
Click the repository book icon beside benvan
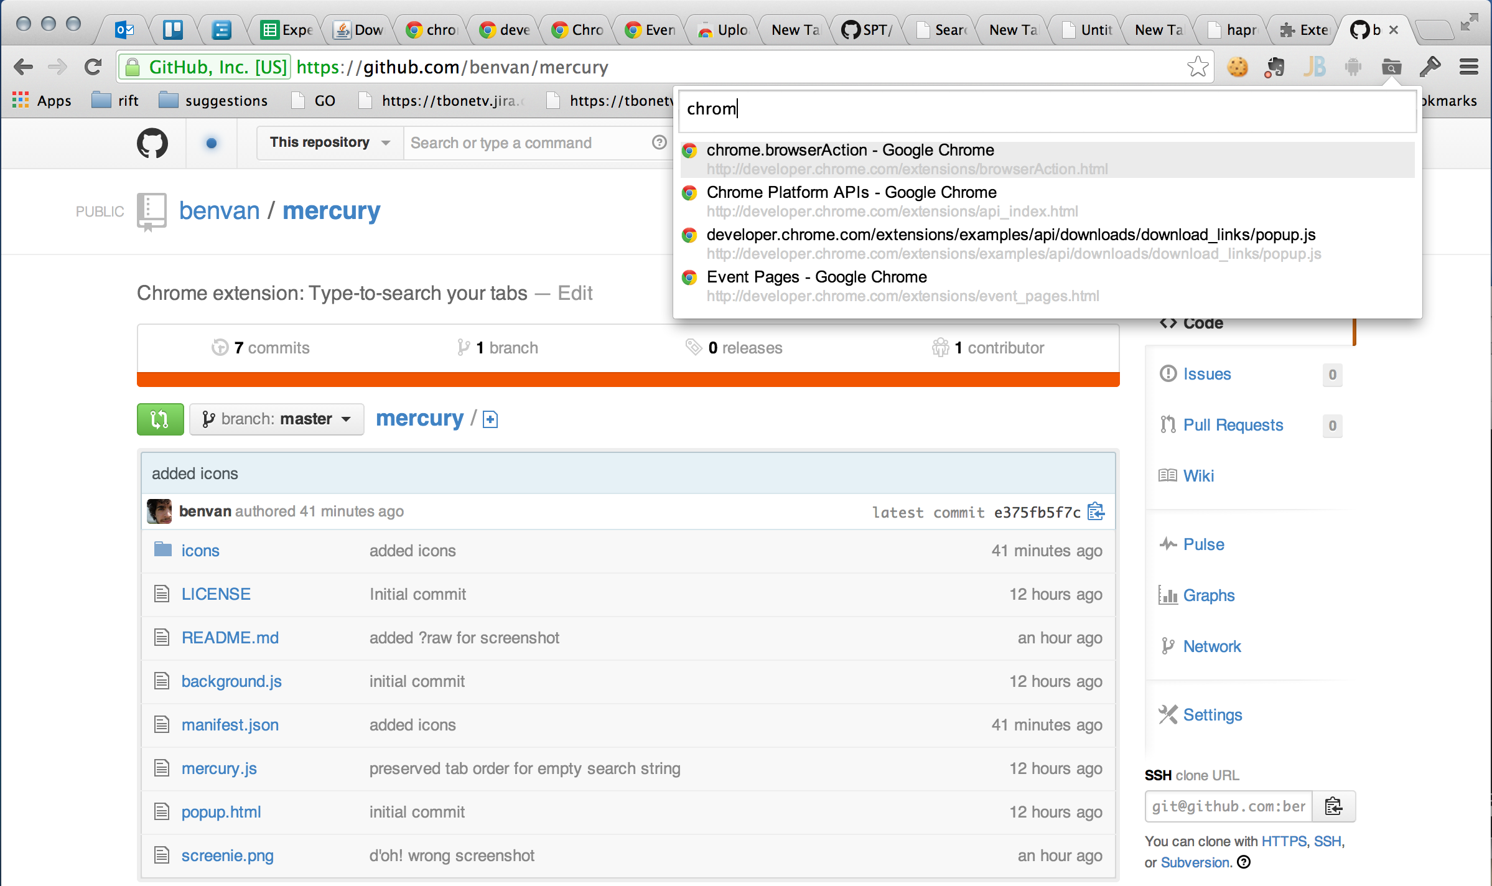point(152,212)
